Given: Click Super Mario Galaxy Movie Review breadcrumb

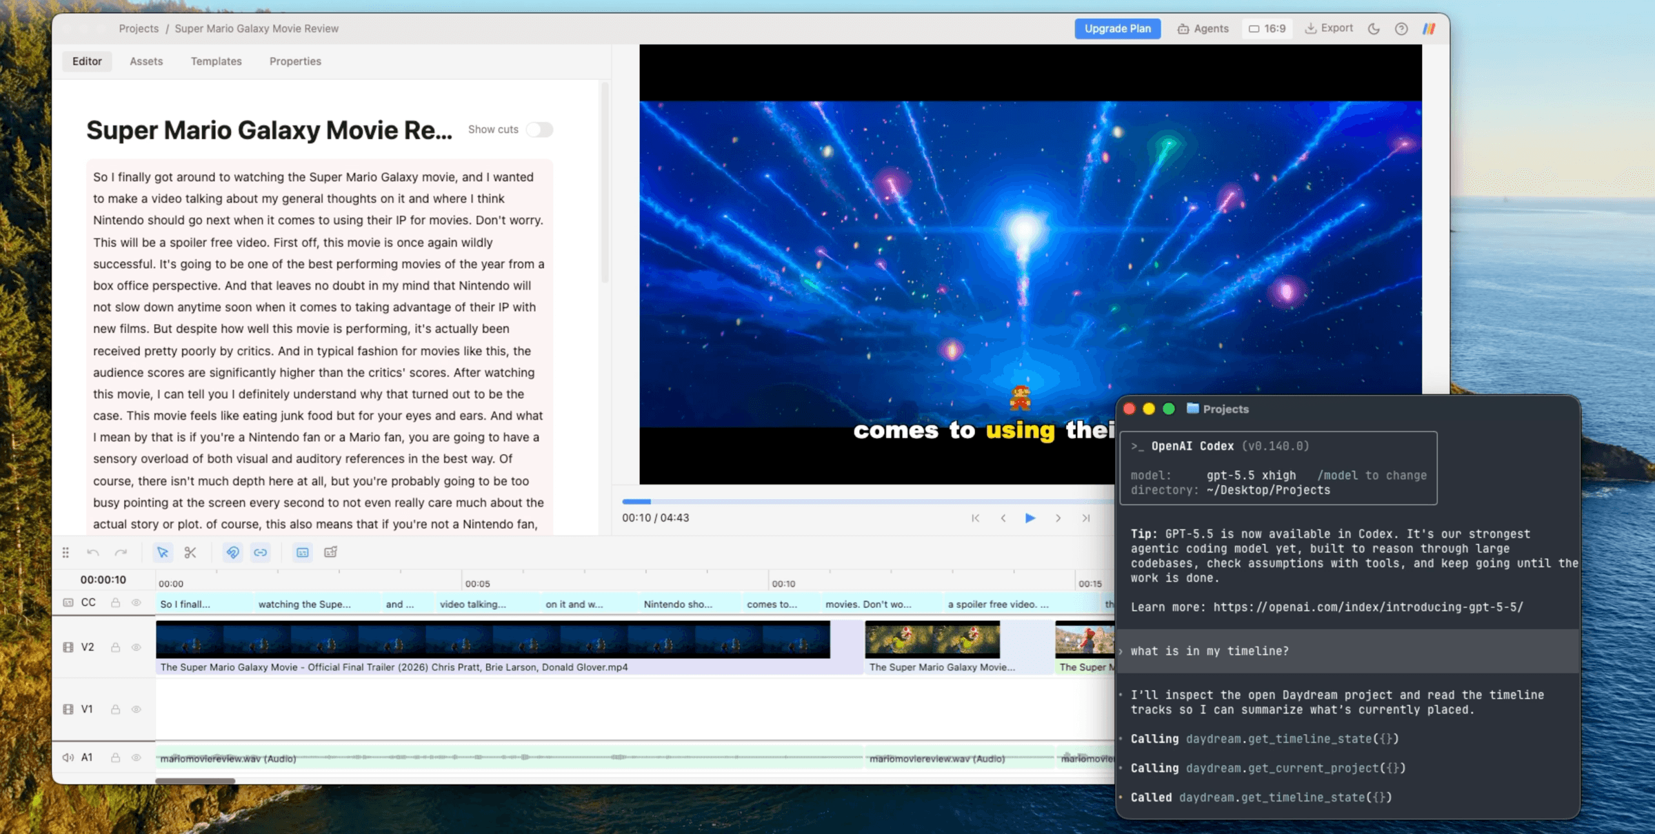Looking at the screenshot, I should [257, 29].
